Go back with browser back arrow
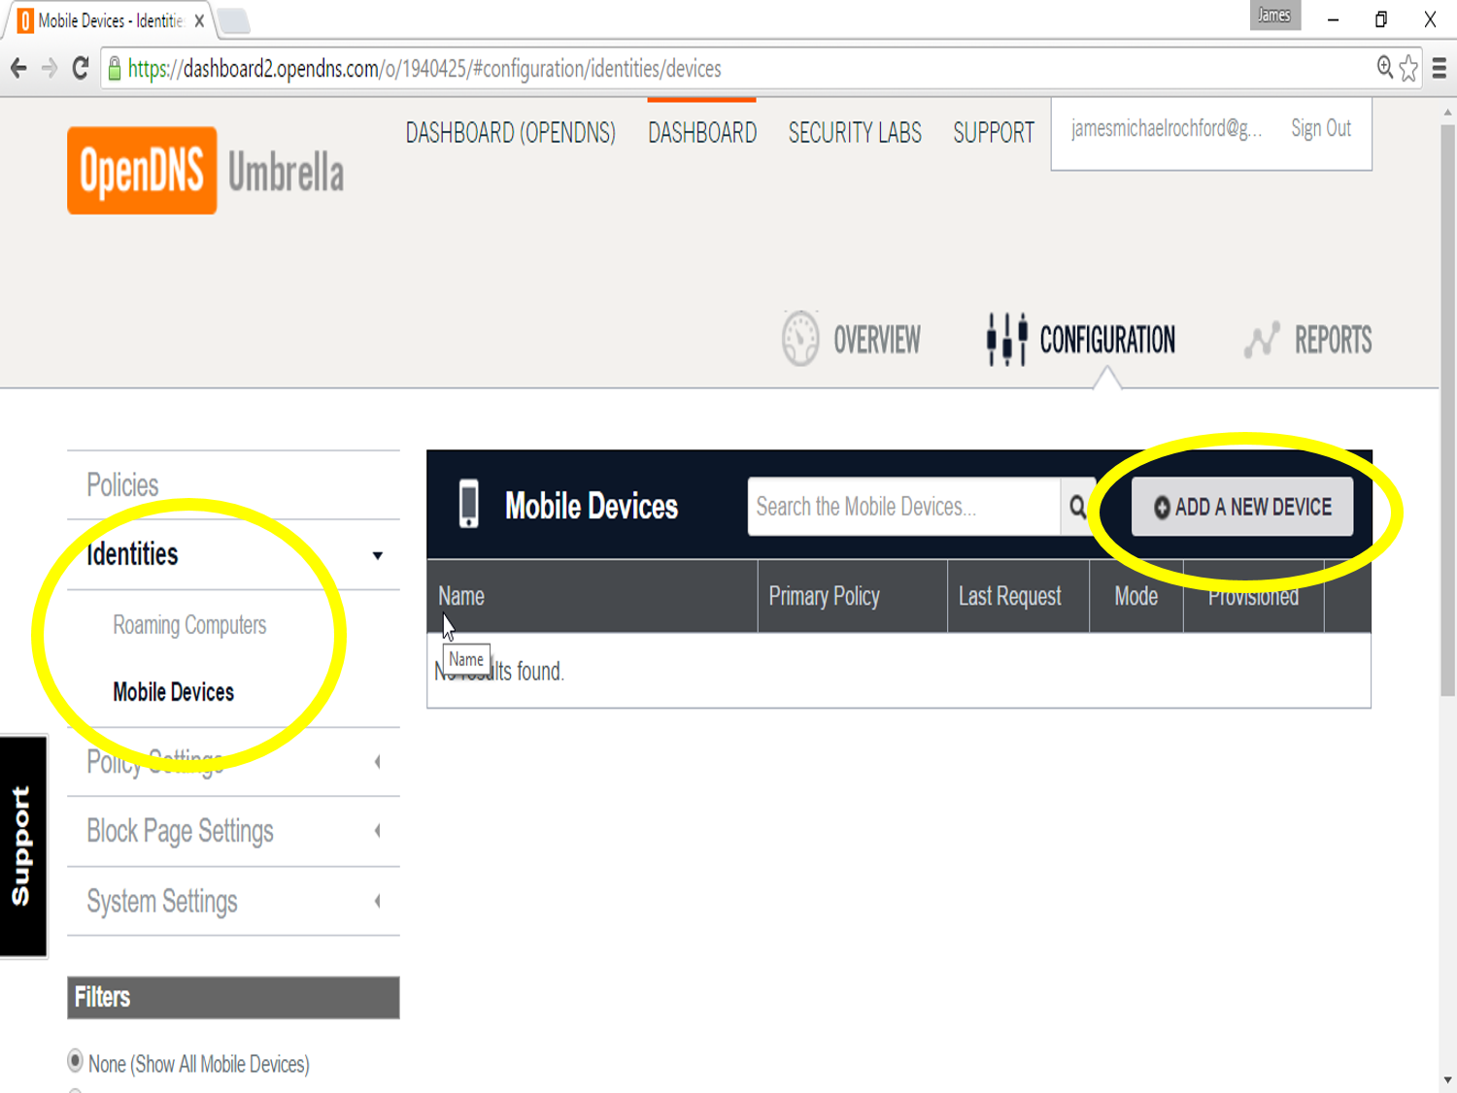The height and width of the screenshot is (1093, 1457). click(x=18, y=68)
